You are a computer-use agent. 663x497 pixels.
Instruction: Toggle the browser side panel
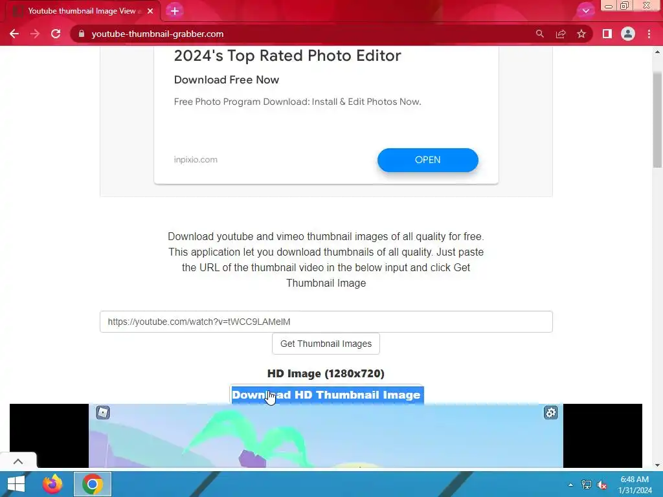(x=607, y=34)
